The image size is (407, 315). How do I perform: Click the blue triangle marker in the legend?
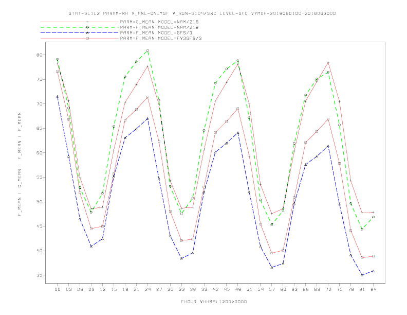[87, 33]
